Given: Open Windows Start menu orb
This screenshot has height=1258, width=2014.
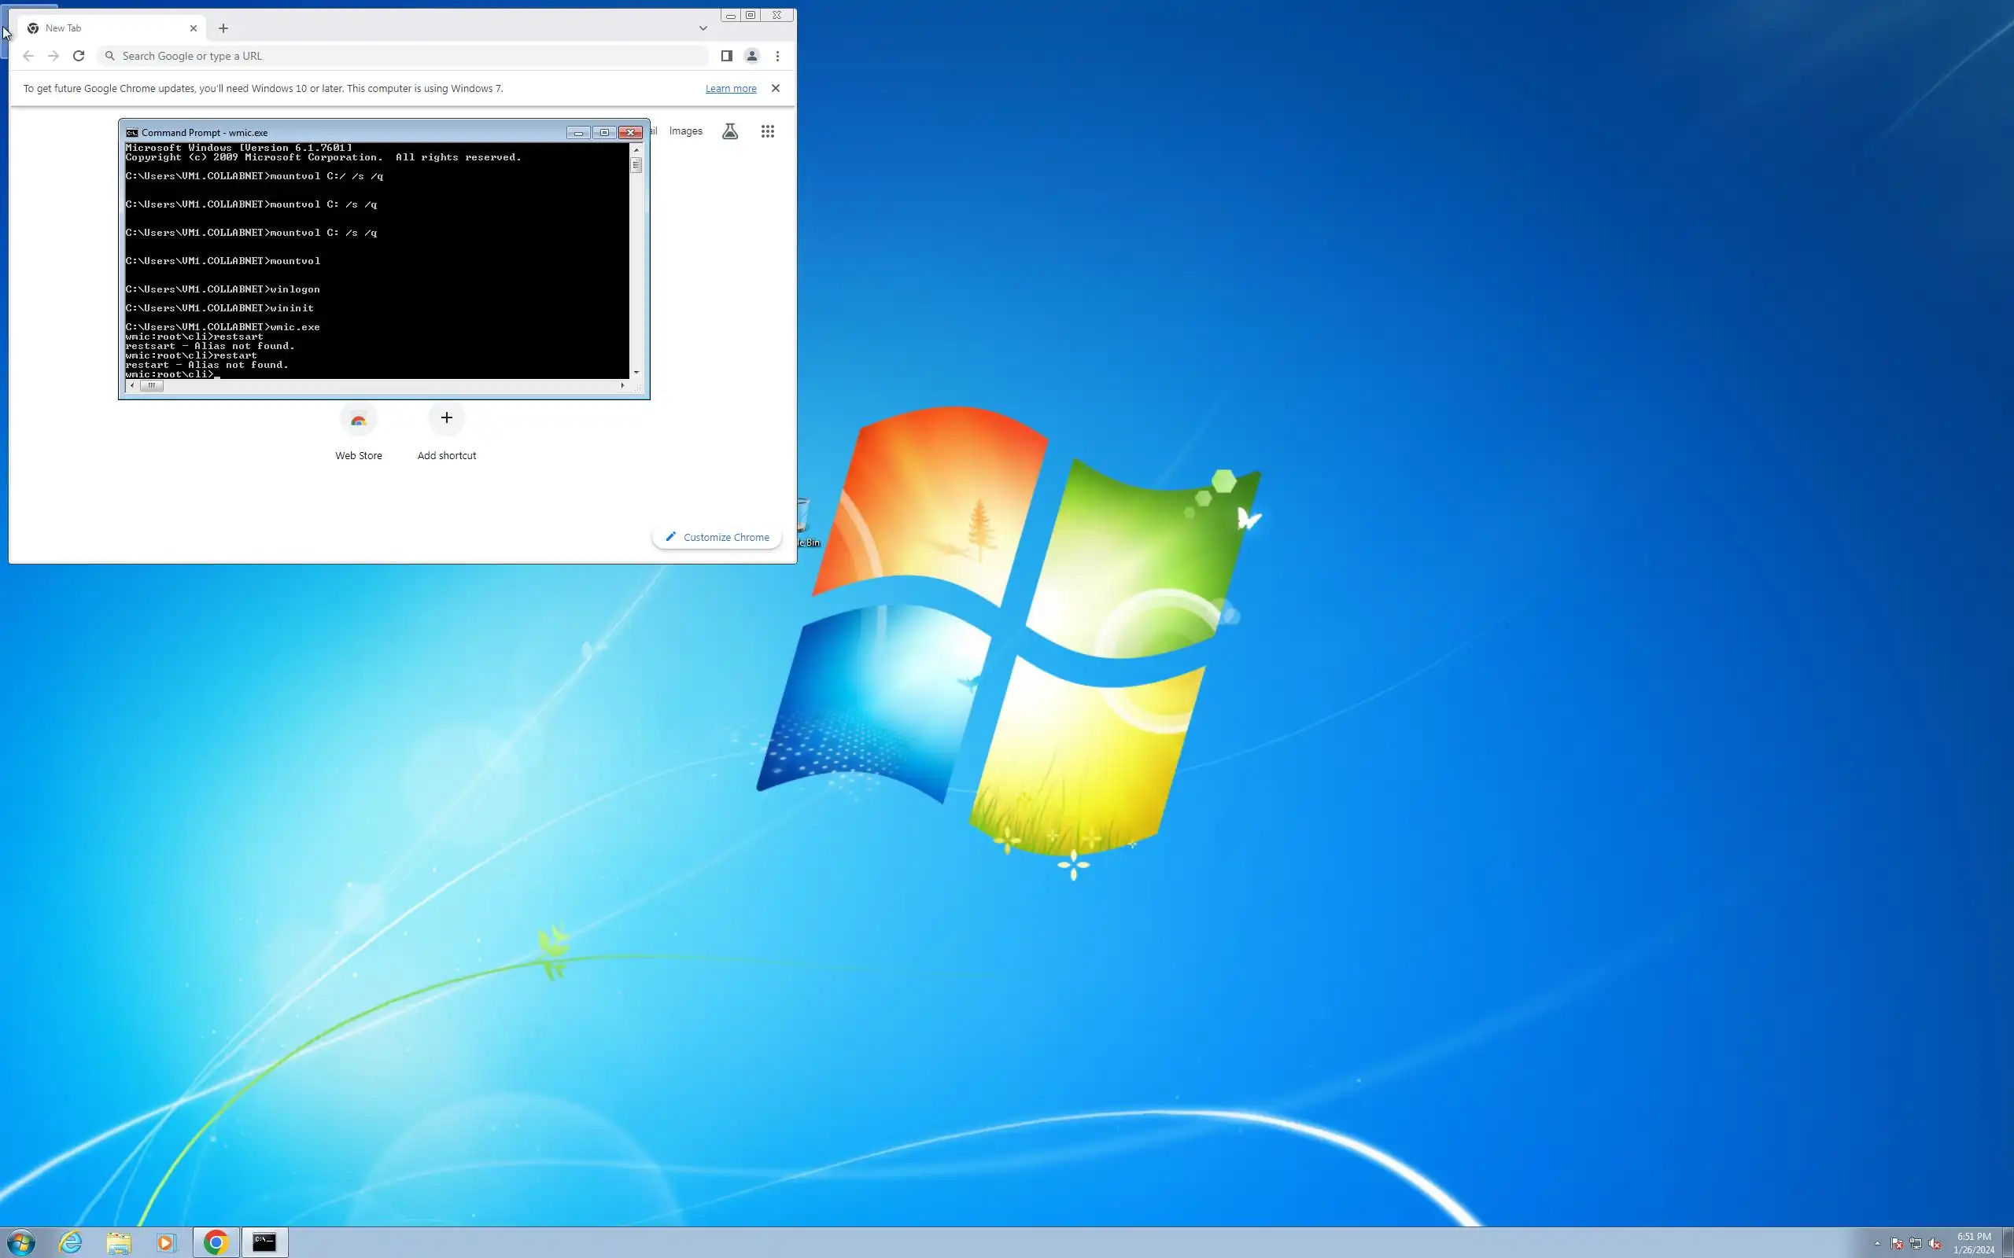Looking at the screenshot, I should click(x=20, y=1242).
